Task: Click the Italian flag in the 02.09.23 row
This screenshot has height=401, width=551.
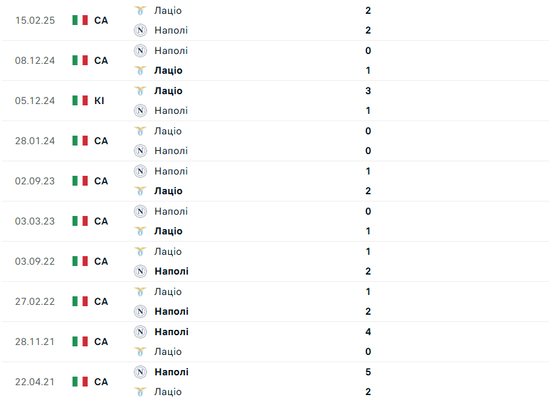Action: [80, 181]
